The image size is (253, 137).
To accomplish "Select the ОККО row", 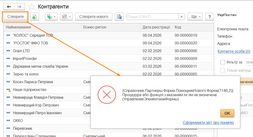I will click(x=47, y=121).
